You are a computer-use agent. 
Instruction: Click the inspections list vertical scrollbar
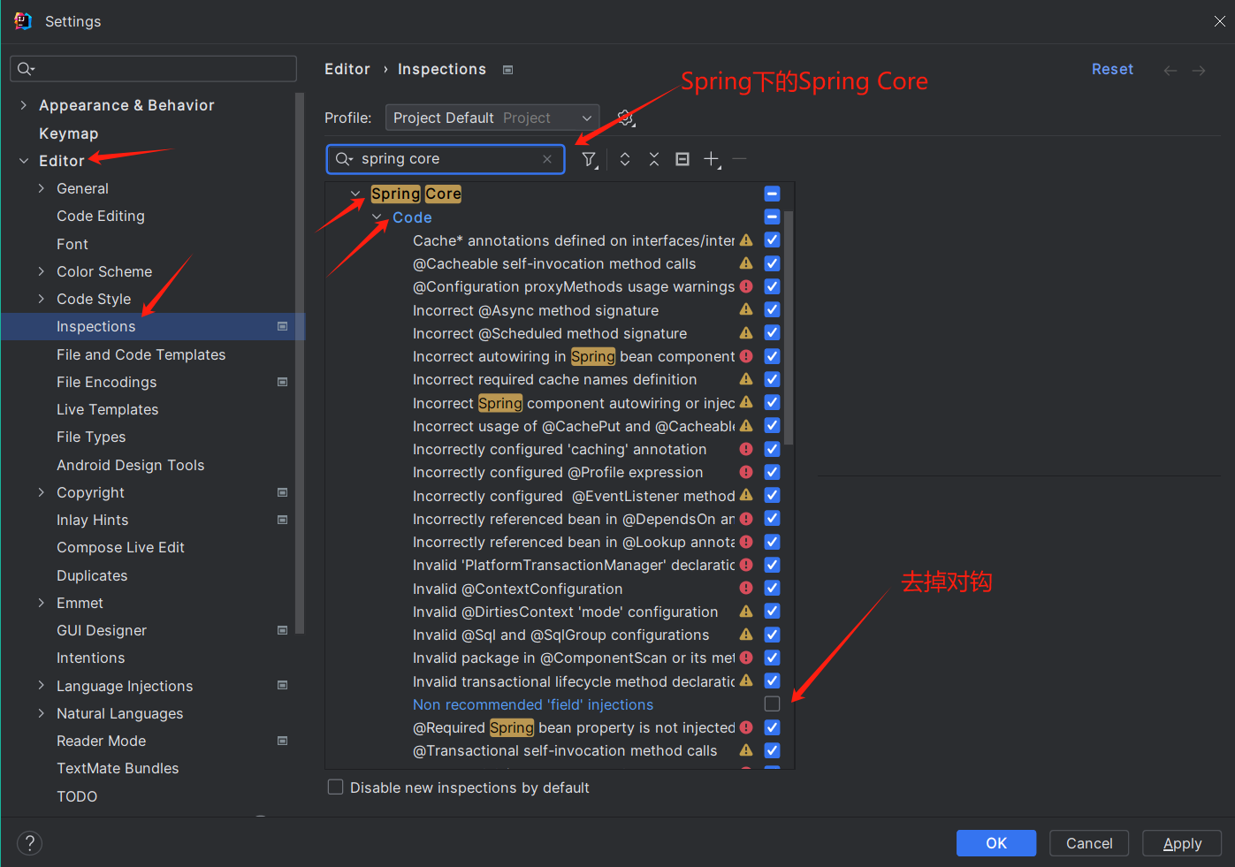pyautogui.click(x=789, y=327)
